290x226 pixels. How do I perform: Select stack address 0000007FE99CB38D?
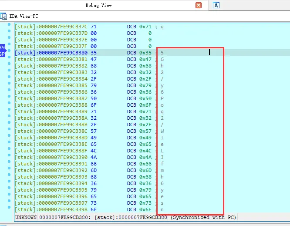[51, 138]
